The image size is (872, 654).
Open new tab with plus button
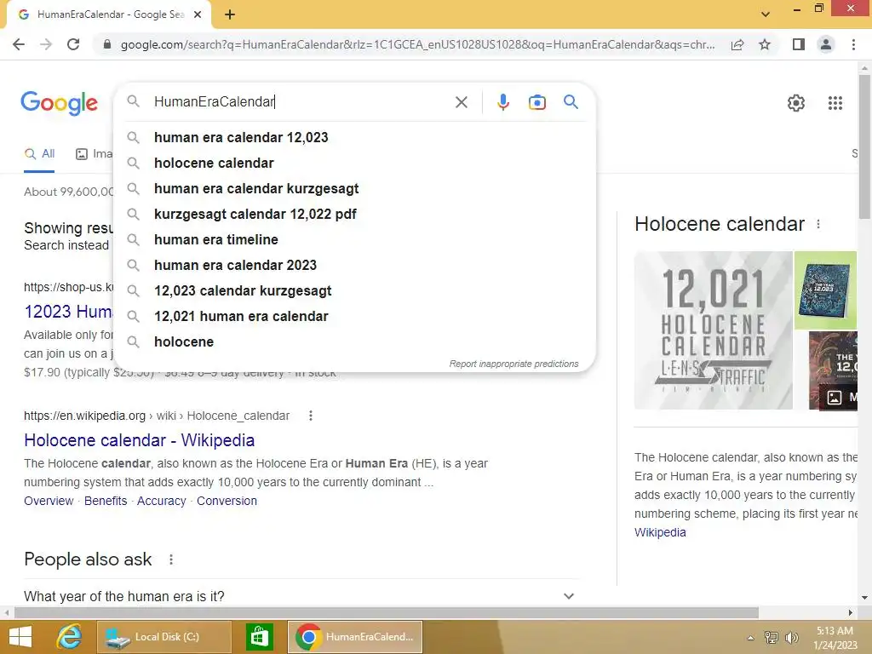coord(230,14)
